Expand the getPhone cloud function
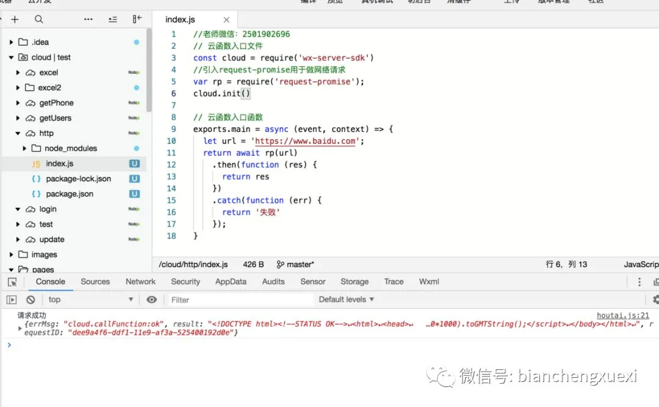The image size is (659, 407). 18,103
